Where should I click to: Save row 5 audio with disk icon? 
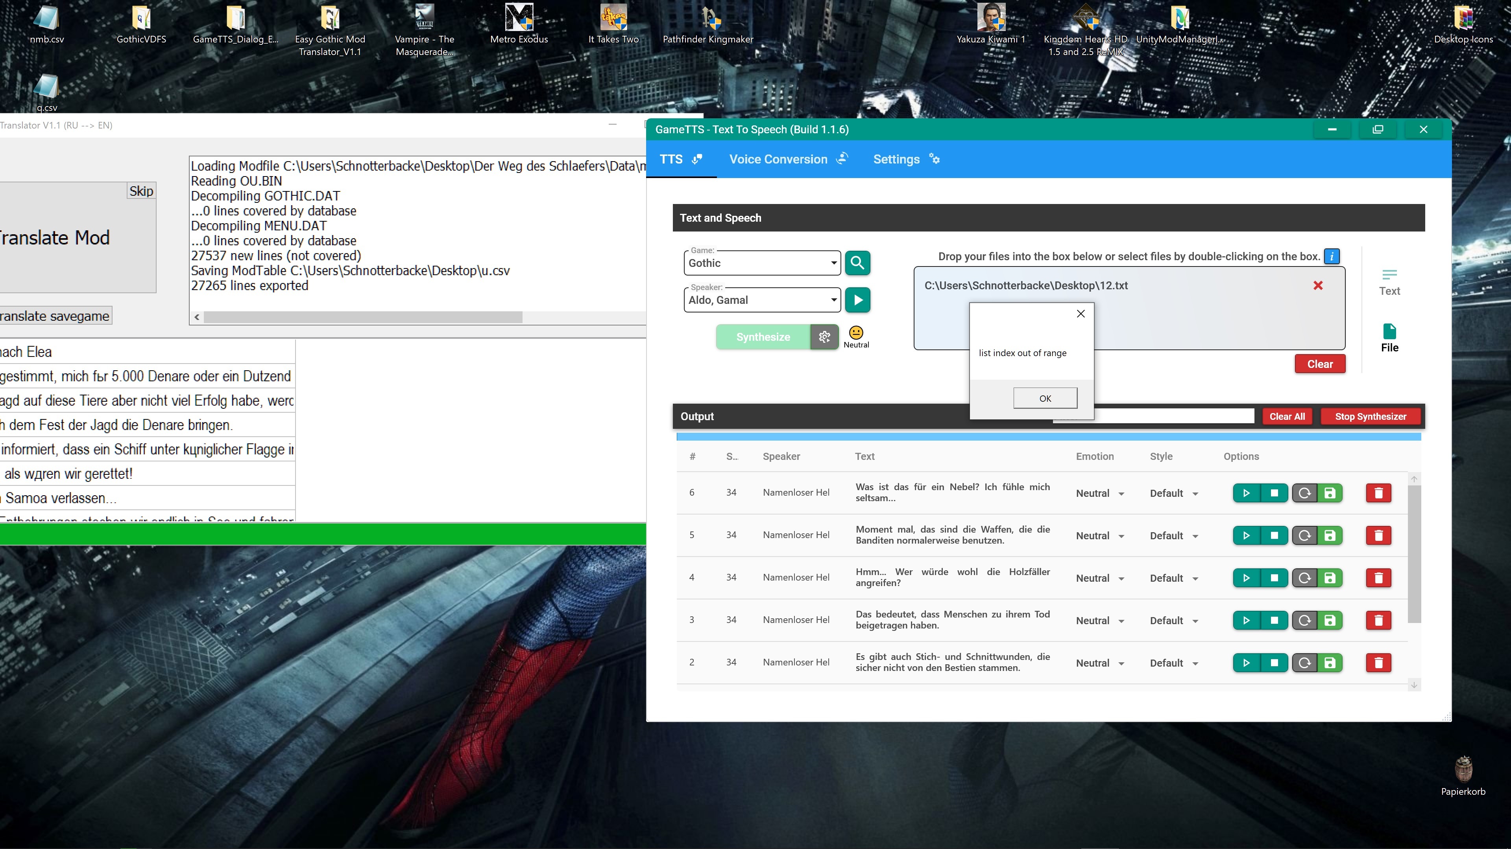pos(1330,535)
